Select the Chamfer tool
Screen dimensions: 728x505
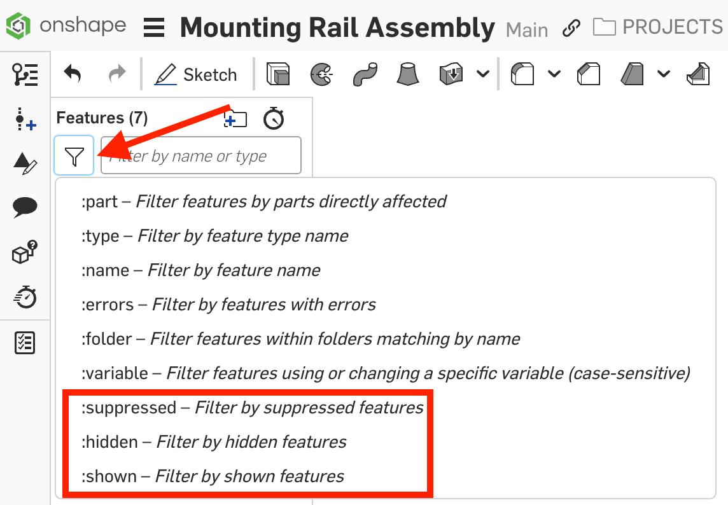589,75
